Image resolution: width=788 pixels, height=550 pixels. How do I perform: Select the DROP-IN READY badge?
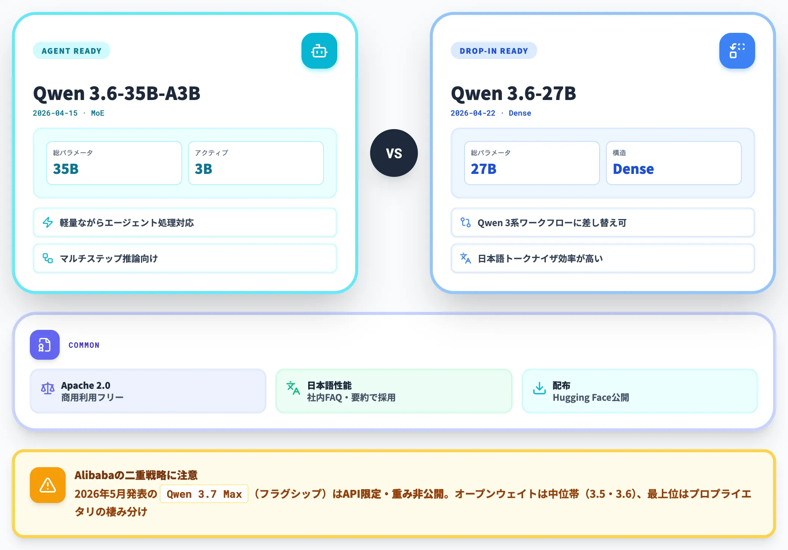coord(494,51)
